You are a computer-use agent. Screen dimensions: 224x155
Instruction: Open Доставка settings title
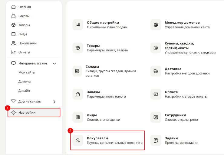click(173, 69)
